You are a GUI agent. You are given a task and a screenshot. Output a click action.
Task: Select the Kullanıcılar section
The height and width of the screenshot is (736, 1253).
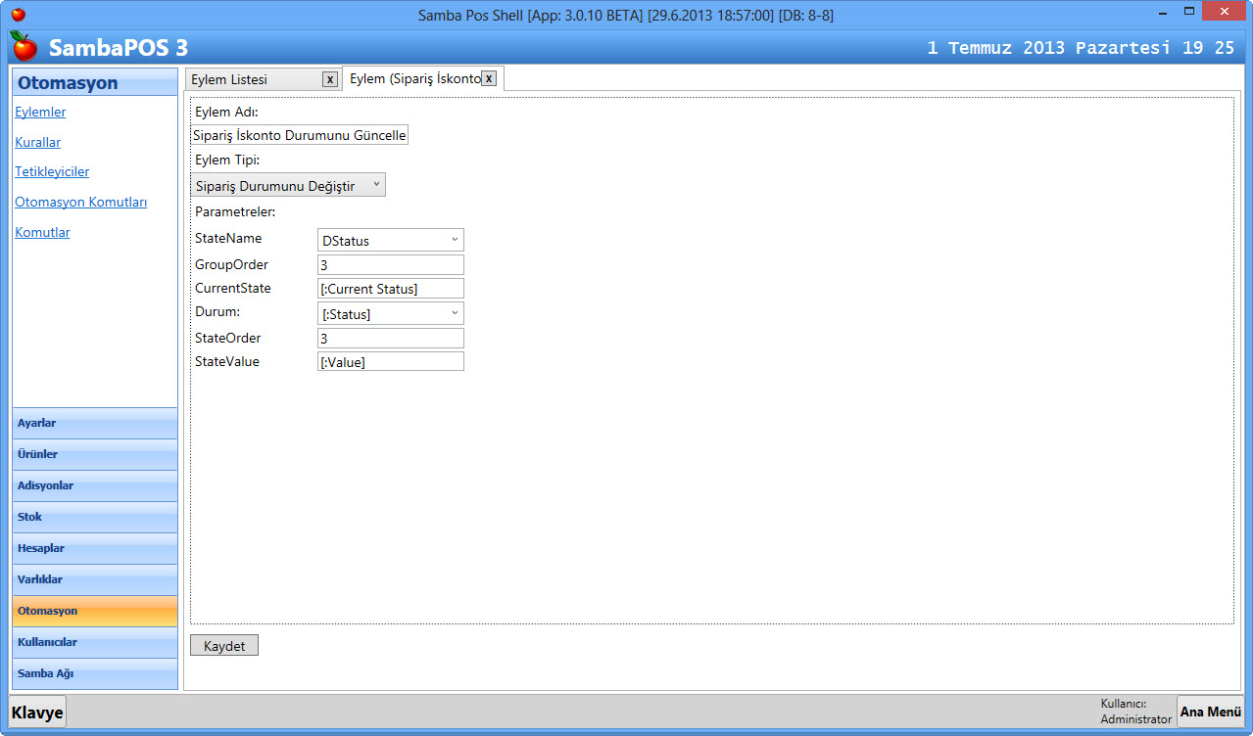tap(95, 642)
